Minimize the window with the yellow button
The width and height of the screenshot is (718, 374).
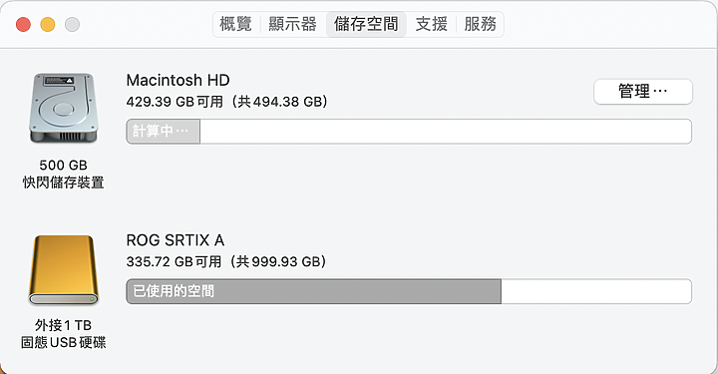pos(48,24)
